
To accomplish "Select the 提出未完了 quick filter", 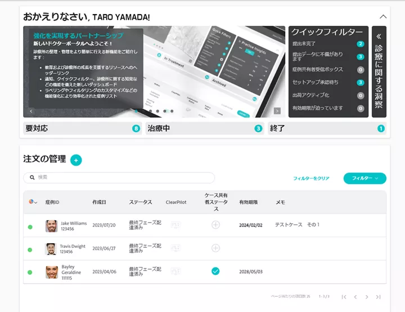I will 328,44.
